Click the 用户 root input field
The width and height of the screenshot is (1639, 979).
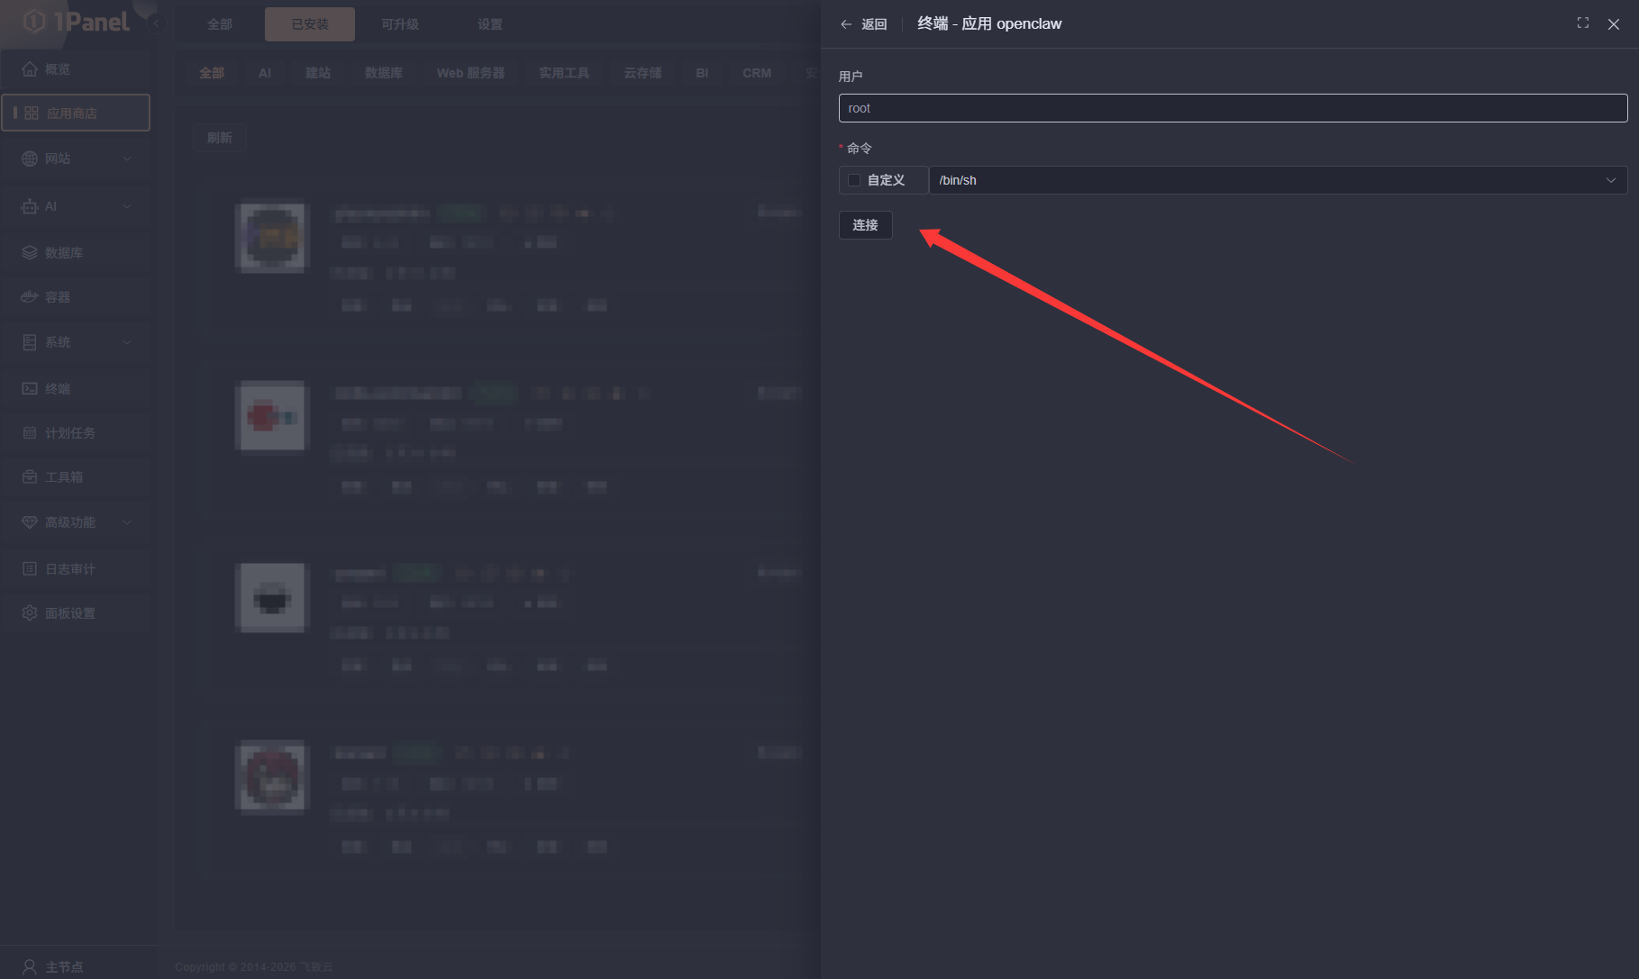point(1232,108)
